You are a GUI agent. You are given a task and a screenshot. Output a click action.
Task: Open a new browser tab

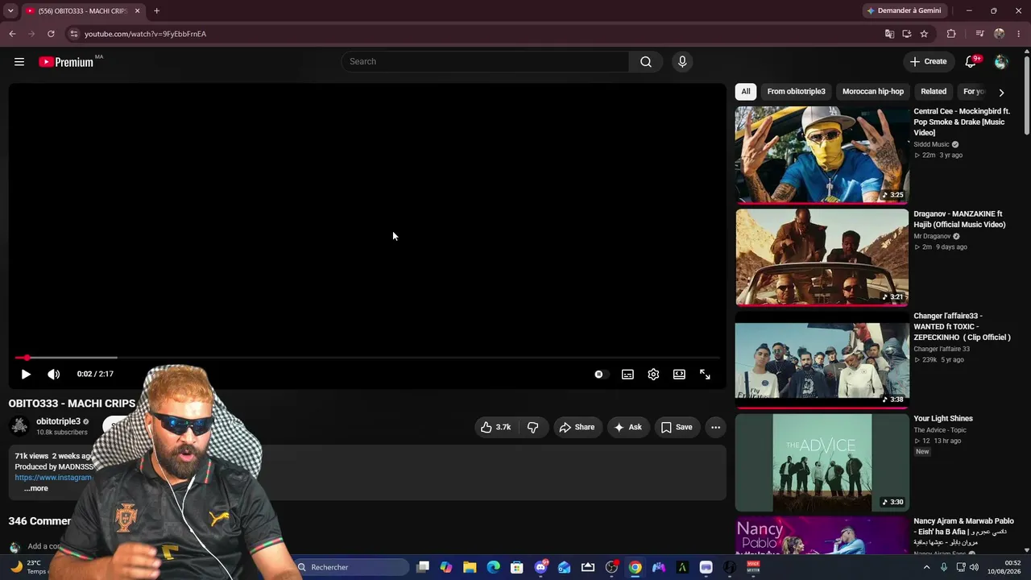(x=157, y=11)
